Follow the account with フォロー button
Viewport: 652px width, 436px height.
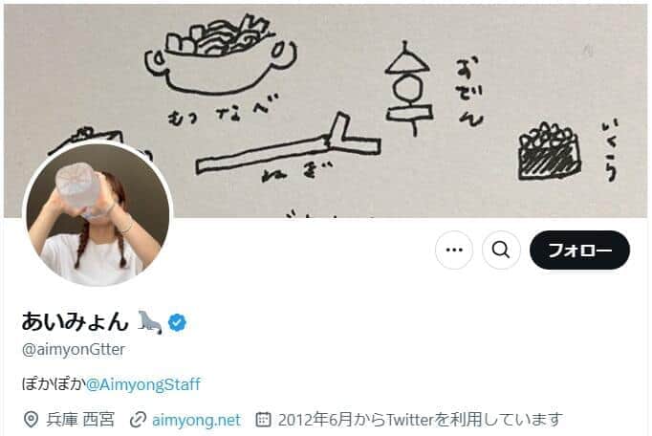point(579,251)
